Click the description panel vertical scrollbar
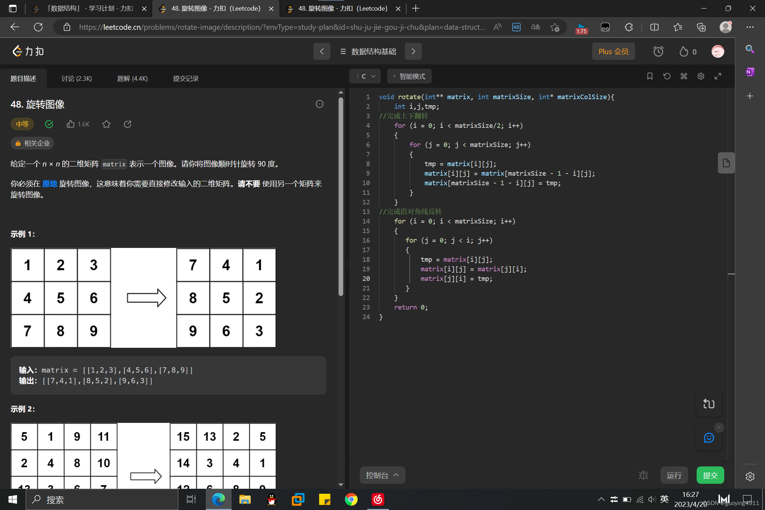The image size is (765, 510). pyautogui.click(x=341, y=197)
